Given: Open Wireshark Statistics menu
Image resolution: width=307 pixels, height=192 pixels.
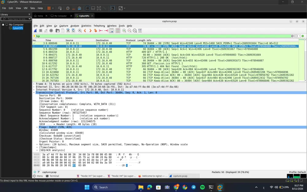Looking at the screenshot, I should (x=86, y=26).
